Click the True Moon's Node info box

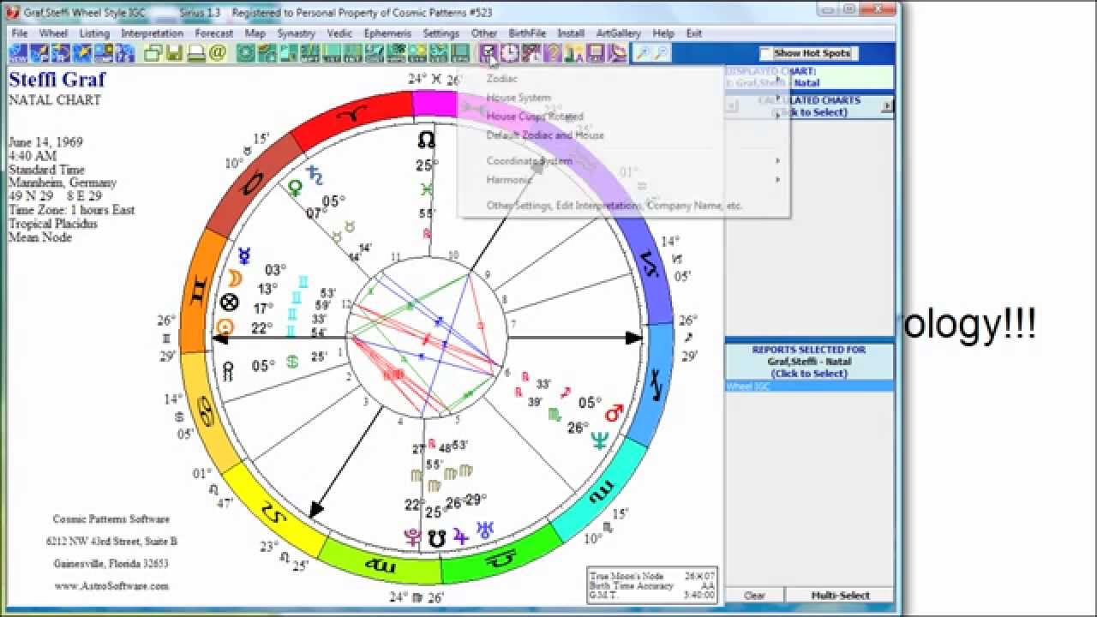[653, 584]
